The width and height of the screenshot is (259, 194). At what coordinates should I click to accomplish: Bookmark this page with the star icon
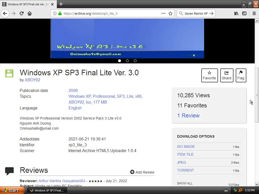coord(170,13)
